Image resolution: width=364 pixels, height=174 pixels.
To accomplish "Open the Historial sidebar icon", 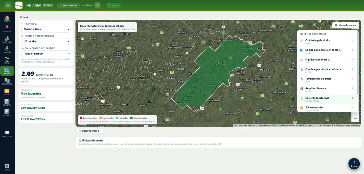I will click(x=7, y=113).
